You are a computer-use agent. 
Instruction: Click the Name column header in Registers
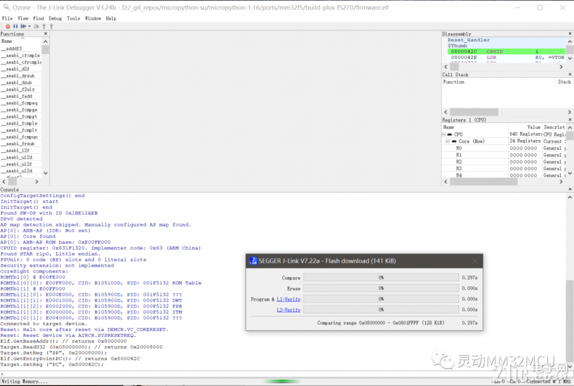475,127
